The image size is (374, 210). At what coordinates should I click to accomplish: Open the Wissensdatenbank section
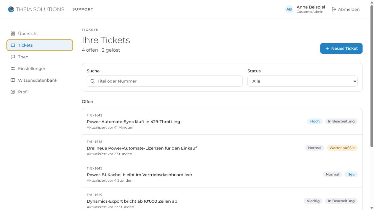pyautogui.click(x=40, y=80)
